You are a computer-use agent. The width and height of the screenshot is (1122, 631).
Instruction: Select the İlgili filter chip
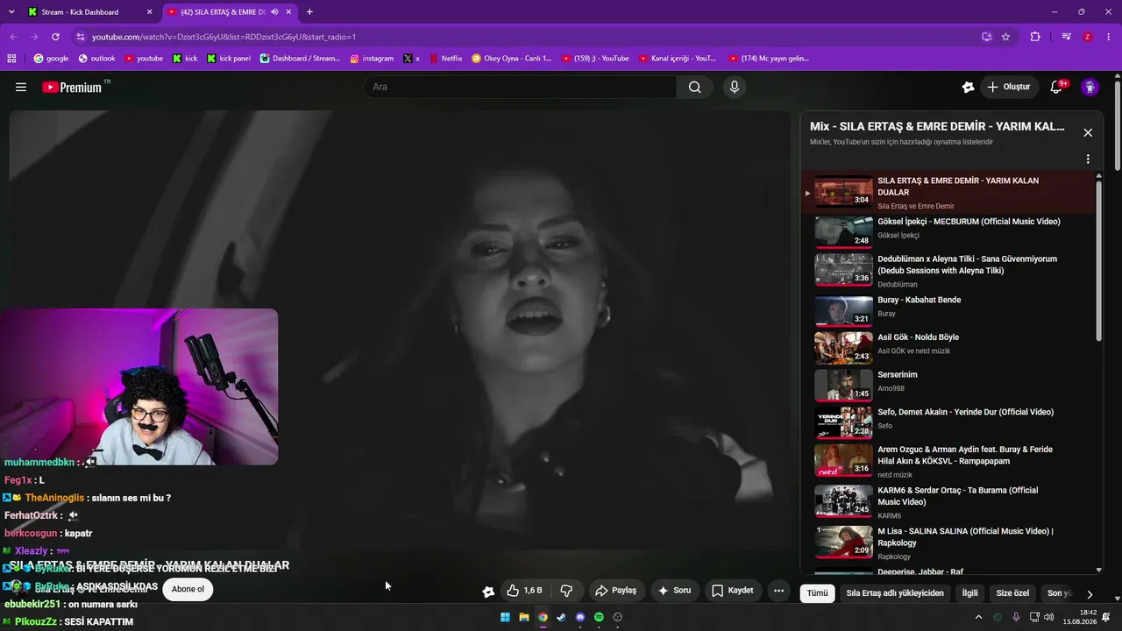pyautogui.click(x=970, y=593)
